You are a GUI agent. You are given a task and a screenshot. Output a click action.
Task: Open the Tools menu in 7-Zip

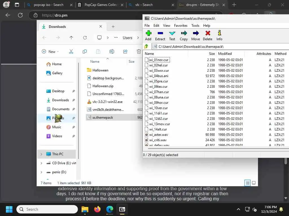point(195,26)
